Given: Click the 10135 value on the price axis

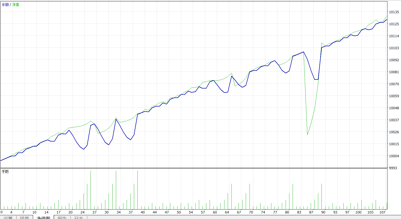Looking at the screenshot, I should click(x=394, y=12).
